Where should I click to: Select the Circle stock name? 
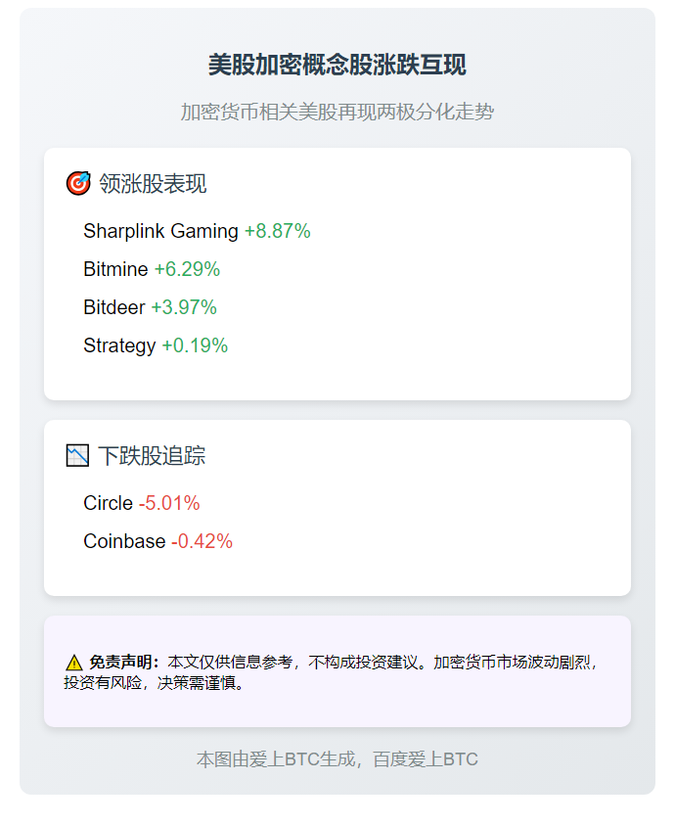click(x=108, y=503)
